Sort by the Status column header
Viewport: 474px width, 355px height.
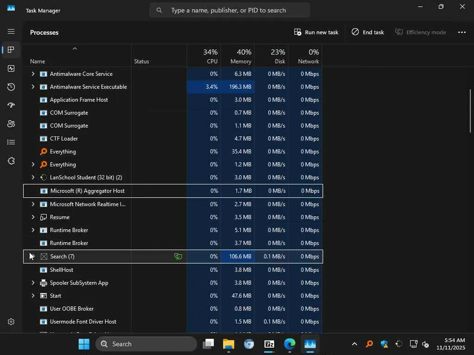point(159,56)
